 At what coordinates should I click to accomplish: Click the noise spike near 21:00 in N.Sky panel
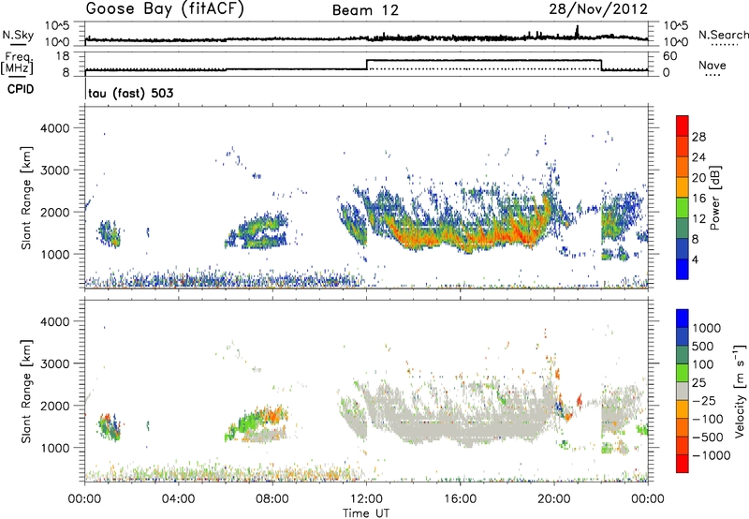click(577, 31)
